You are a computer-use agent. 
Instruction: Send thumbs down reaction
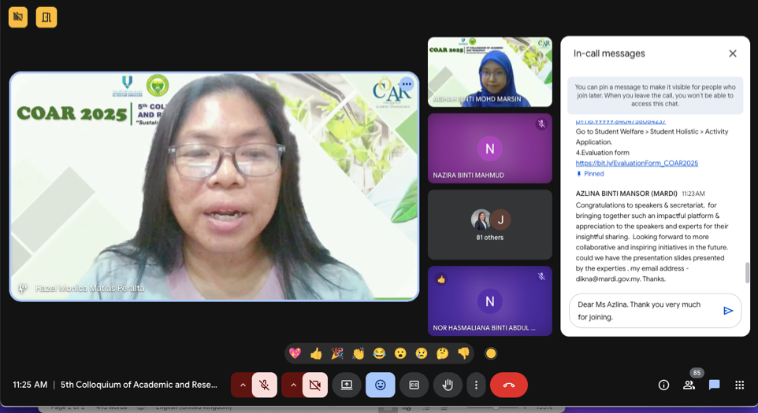click(463, 354)
